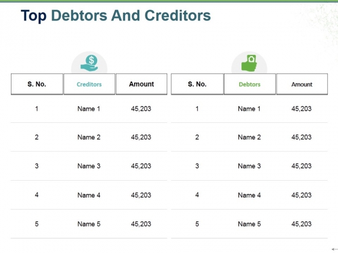Click serial number 3 in debtors table
This screenshot has width=338, height=253.
[x=197, y=166]
